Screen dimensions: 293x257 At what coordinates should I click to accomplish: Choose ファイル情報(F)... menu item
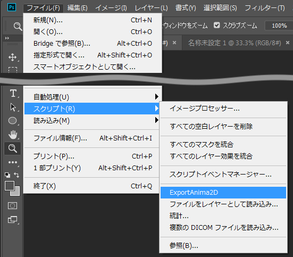tap(91, 138)
